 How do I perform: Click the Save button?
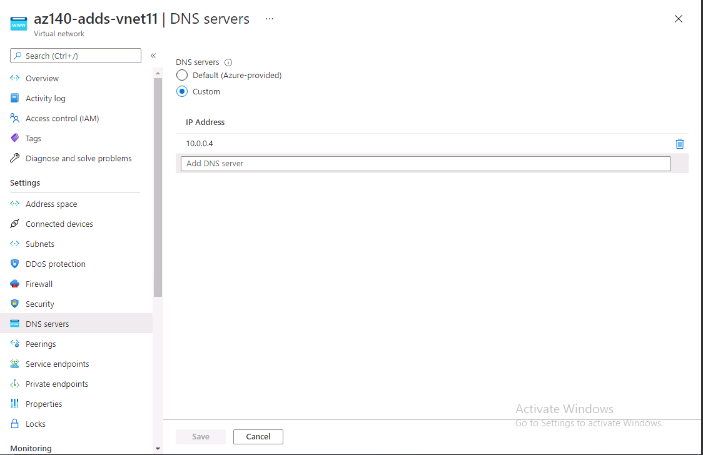[200, 436]
